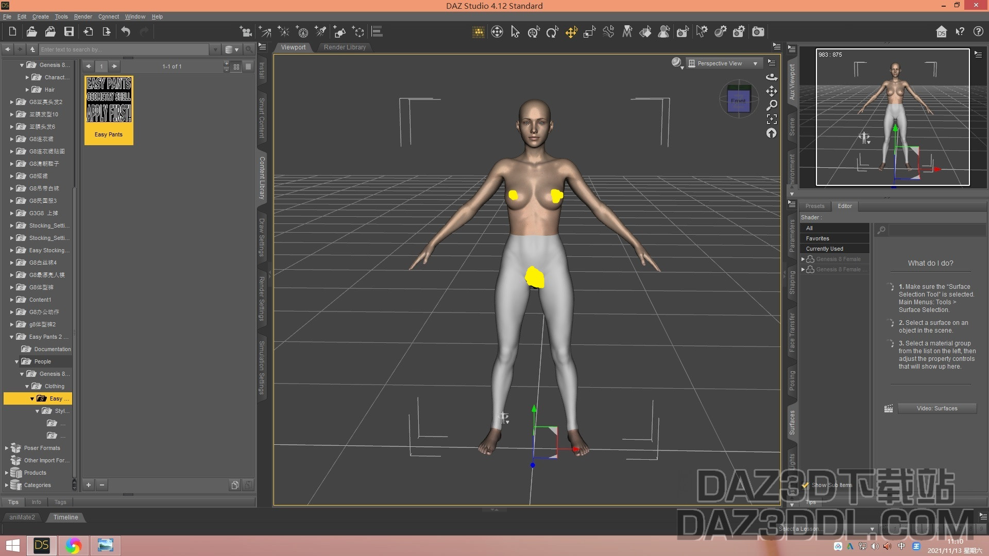Image resolution: width=989 pixels, height=556 pixels.
Task: Switch content browser to list view
Action: [248, 66]
